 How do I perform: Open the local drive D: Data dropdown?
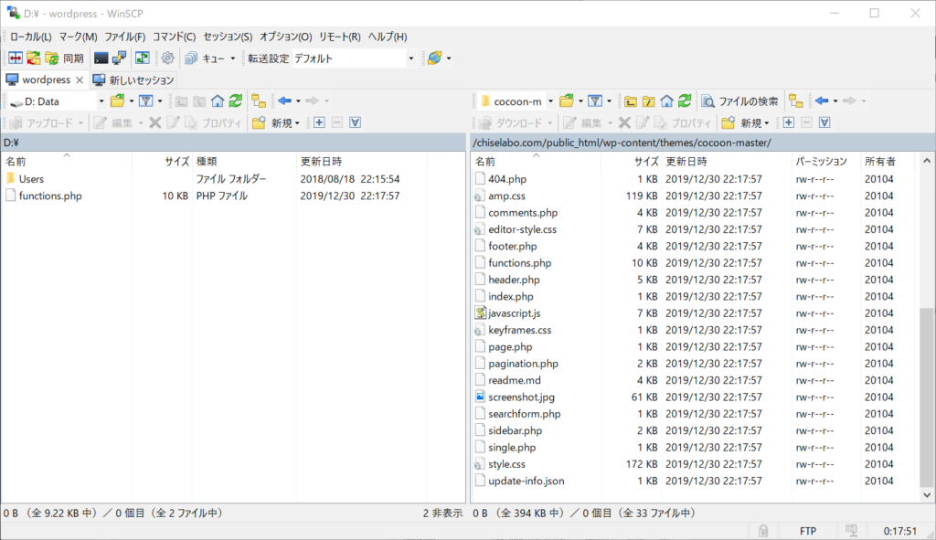(57, 101)
